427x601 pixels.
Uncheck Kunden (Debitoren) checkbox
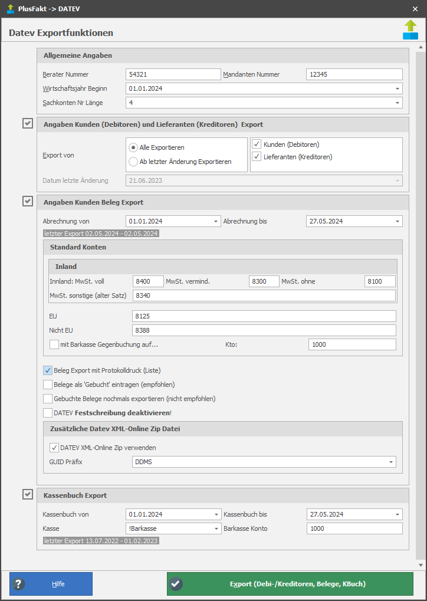[x=257, y=144]
